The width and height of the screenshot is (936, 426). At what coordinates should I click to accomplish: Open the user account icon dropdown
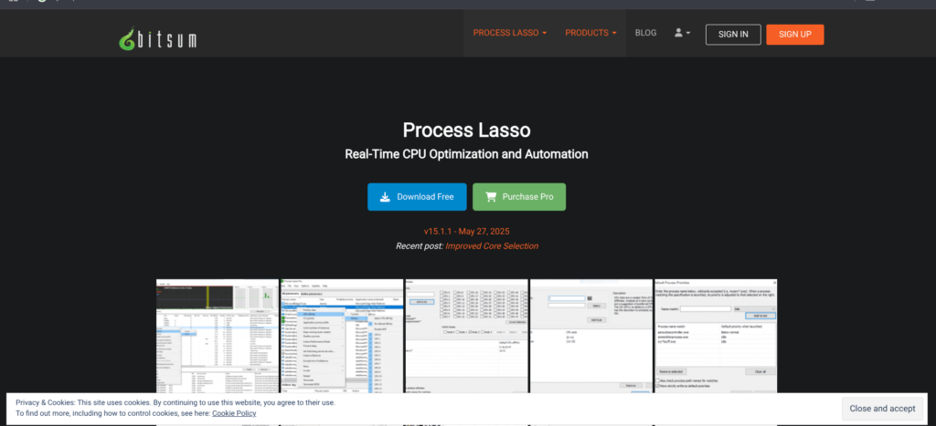(x=682, y=34)
